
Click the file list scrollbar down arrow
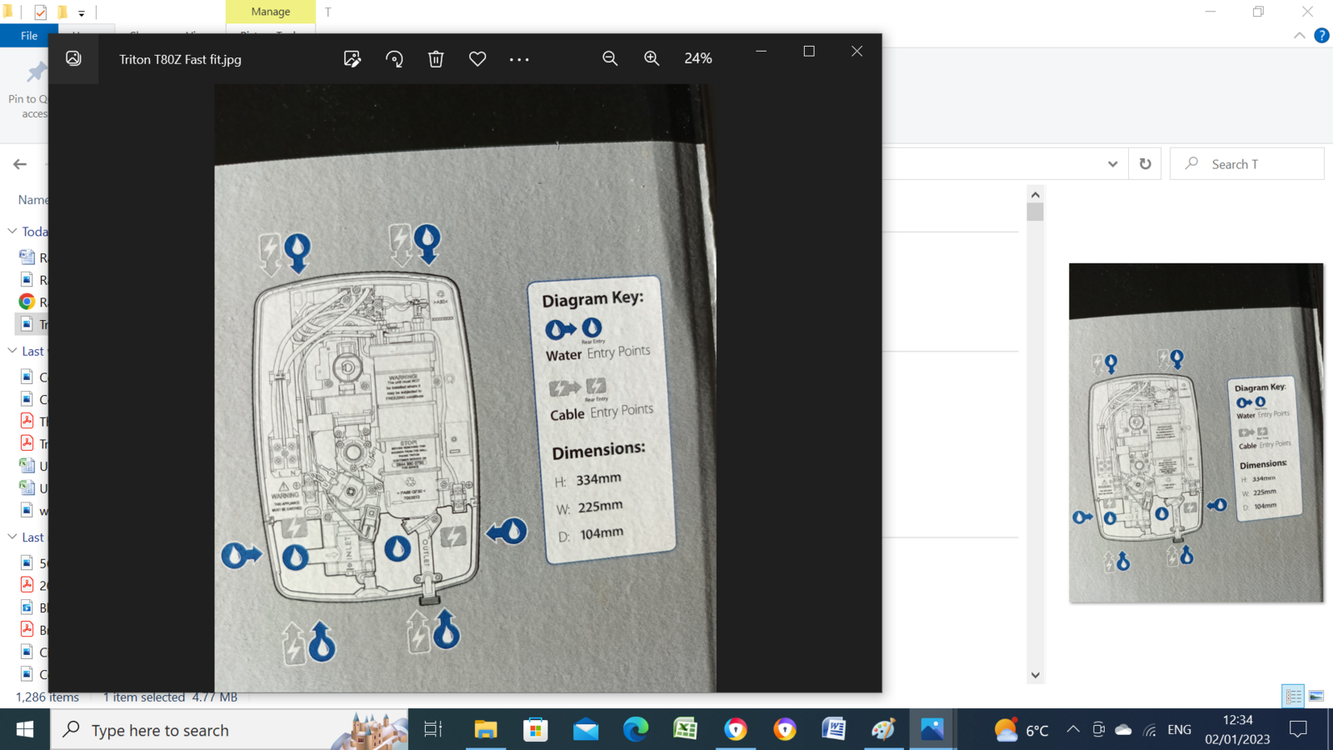[x=1035, y=675]
